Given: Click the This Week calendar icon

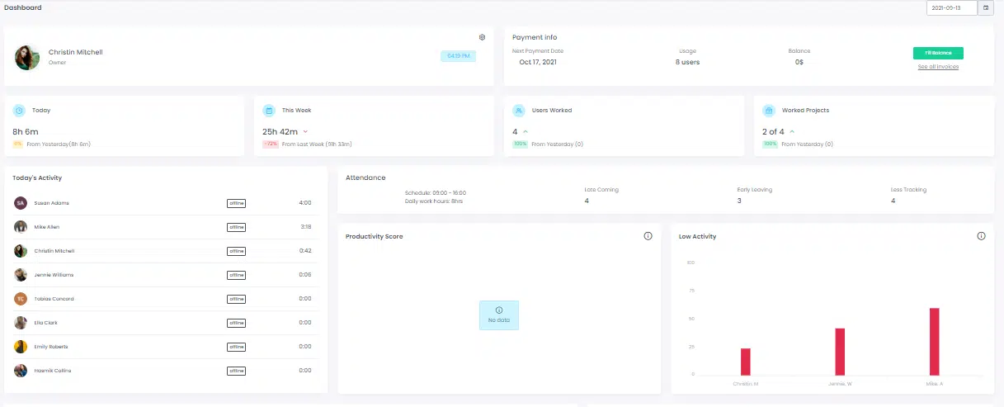Looking at the screenshot, I should pyautogui.click(x=269, y=110).
